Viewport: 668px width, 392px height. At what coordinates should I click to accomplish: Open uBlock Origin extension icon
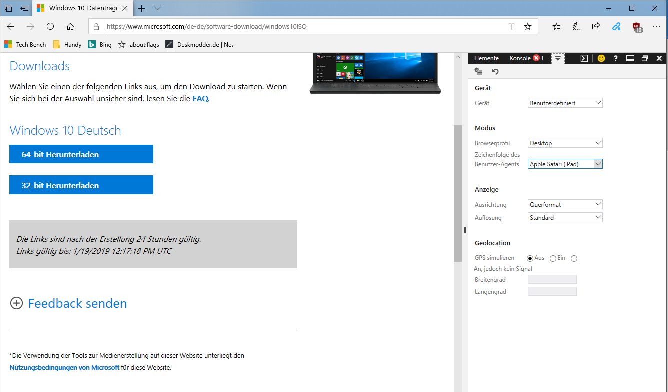(x=637, y=27)
